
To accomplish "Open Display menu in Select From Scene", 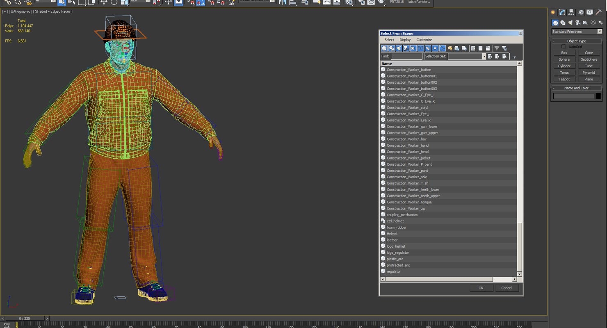I will coord(405,40).
